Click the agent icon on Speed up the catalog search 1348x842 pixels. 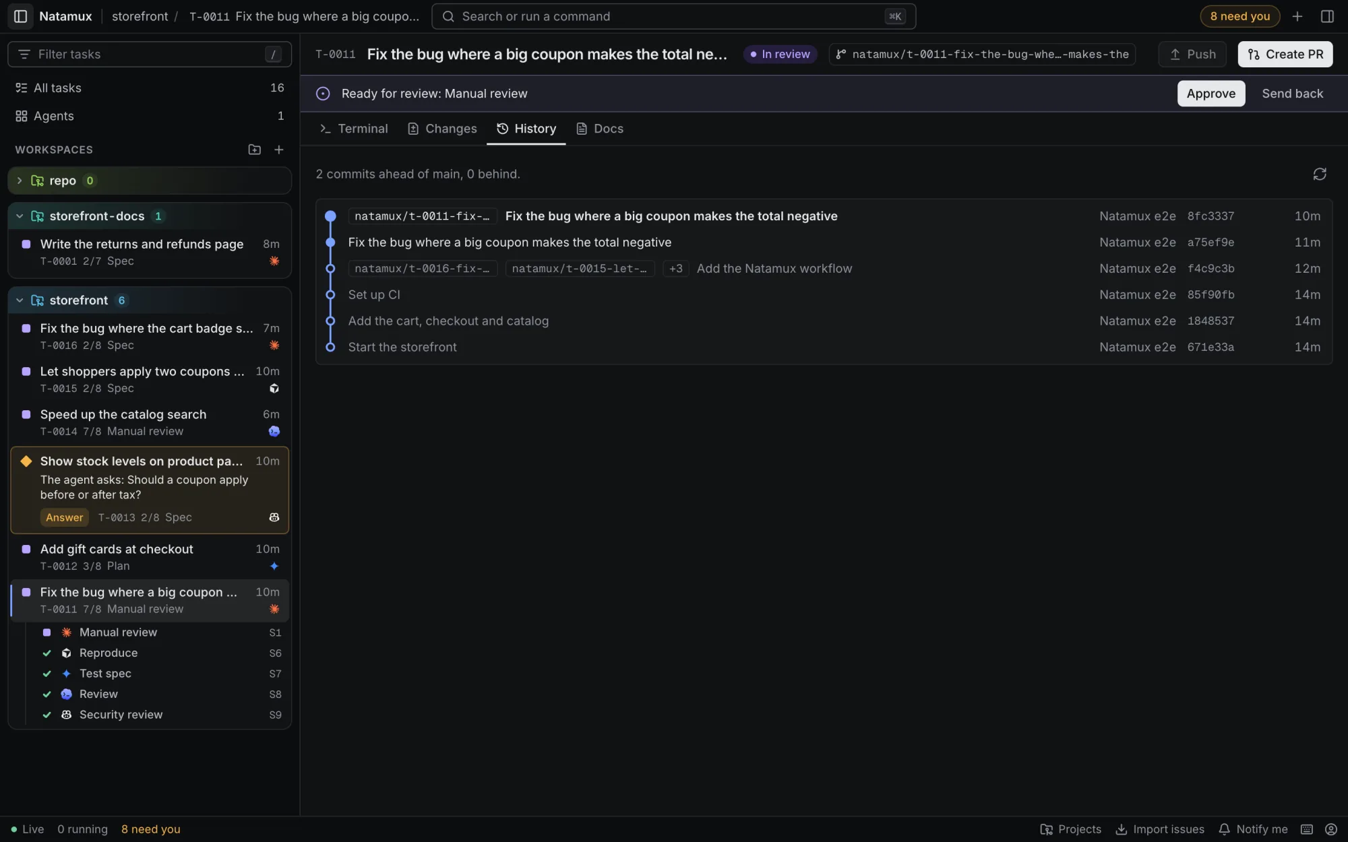274,431
